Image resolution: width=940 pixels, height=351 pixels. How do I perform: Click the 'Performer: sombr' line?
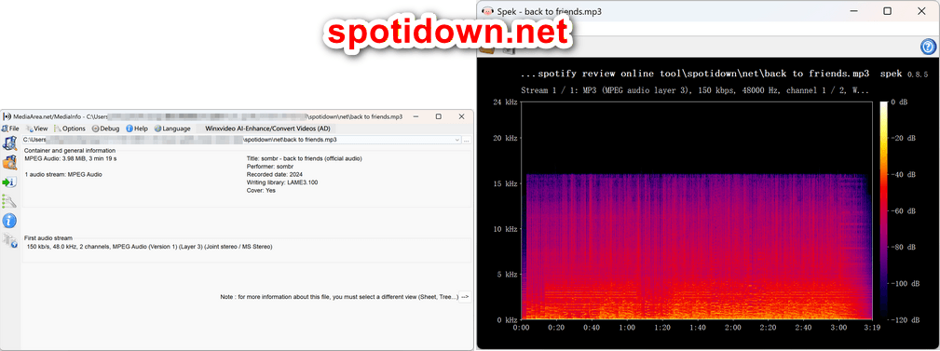(270, 167)
